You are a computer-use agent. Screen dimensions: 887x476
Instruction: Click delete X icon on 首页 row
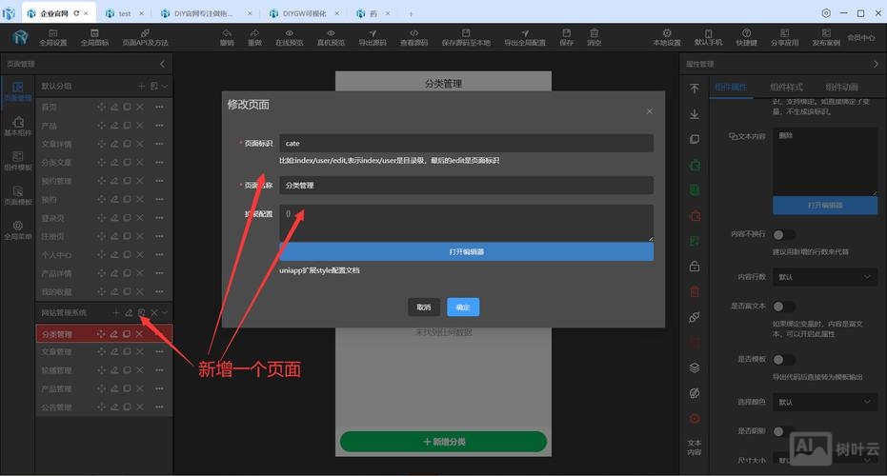(x=140, y=107)
